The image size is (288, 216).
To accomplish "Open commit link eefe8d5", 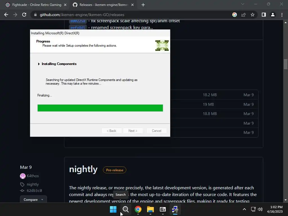I will point(78,28).
